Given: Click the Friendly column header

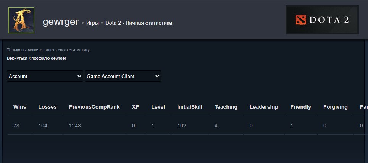Looking at the screenshot, I should (x=301, y=107).
